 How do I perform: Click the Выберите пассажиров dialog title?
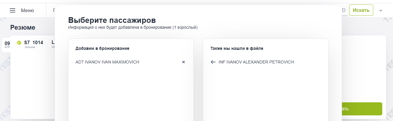[x=112, y=20]
